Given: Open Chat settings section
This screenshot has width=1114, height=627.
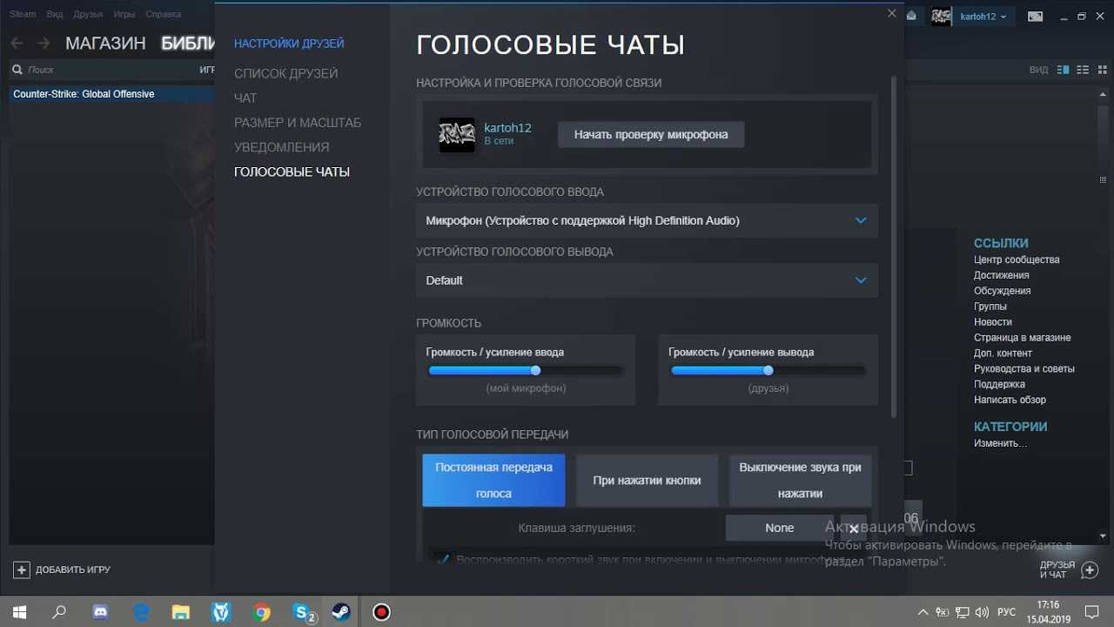Looking at the screenshot, I should click(x=245, y=98).
